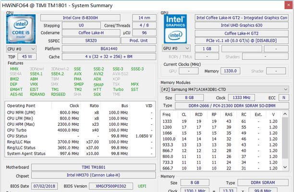Click the CL column header in timings table
The width and height of the screenshot is (294, 192).
(184, 114)
